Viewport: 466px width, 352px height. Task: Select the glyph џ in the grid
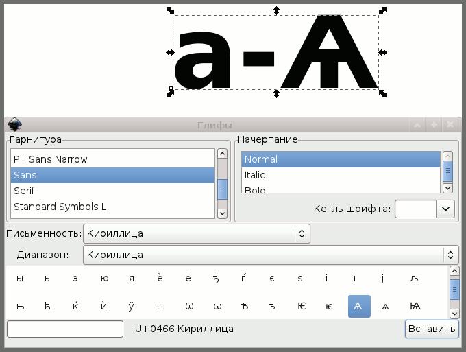click(160, 307)
